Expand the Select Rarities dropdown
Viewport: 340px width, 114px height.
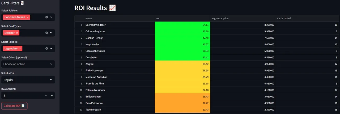pyautogui.click(x=51, y=49)
